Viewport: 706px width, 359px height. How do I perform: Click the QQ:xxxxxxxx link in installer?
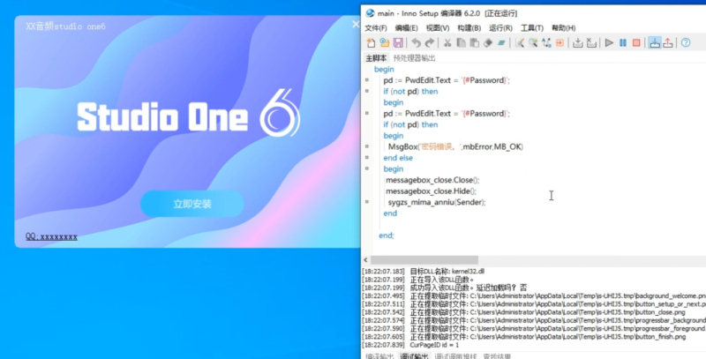point(51,236)
